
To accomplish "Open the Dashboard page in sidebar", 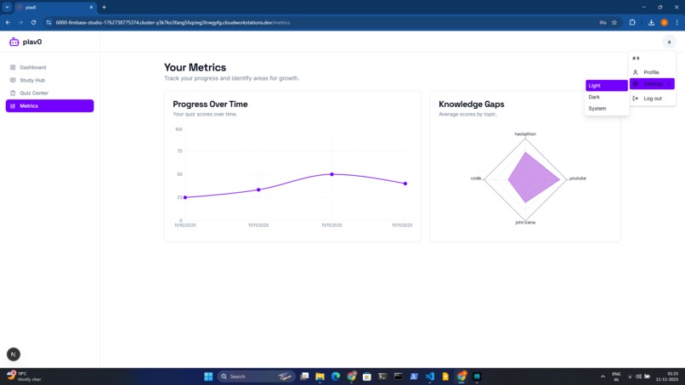I will click(x=49, y=67).
